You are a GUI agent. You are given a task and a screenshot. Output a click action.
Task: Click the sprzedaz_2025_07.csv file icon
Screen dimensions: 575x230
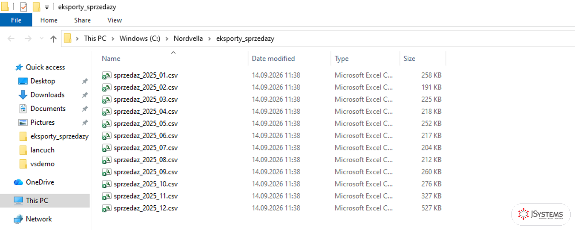[106, 148]
